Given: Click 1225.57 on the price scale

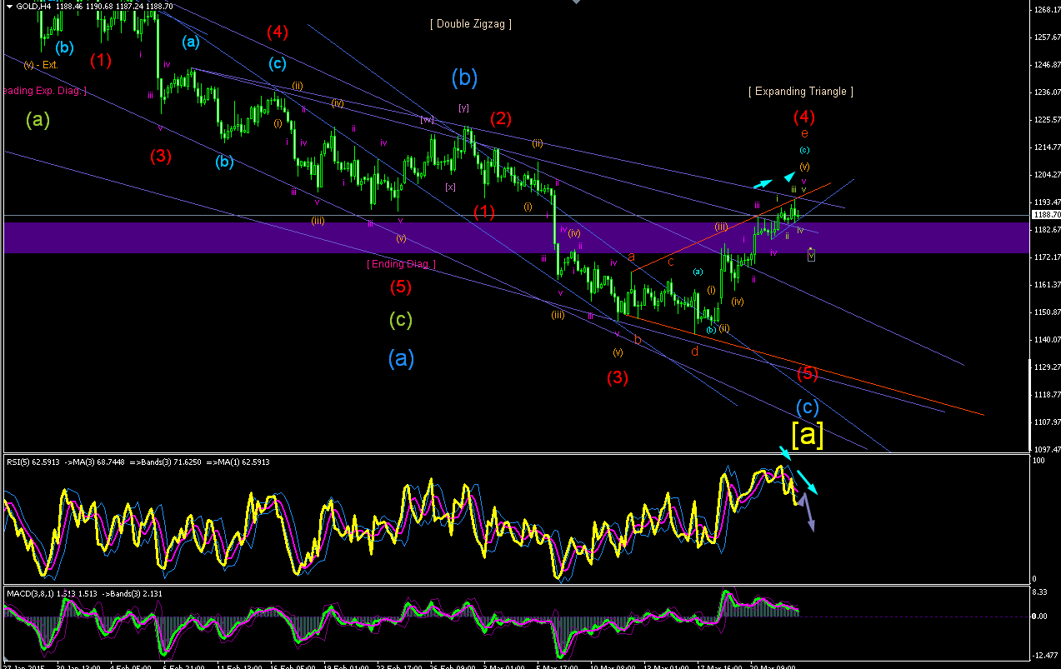Looking at the screenshot, I should coord(1046,120).
